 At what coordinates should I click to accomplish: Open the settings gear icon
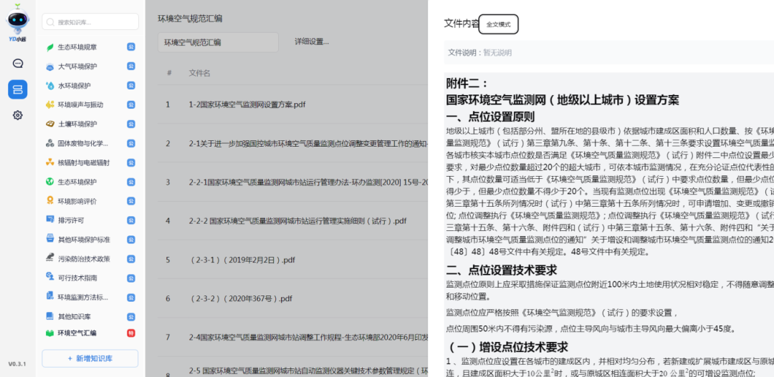(x=18, y=115)
